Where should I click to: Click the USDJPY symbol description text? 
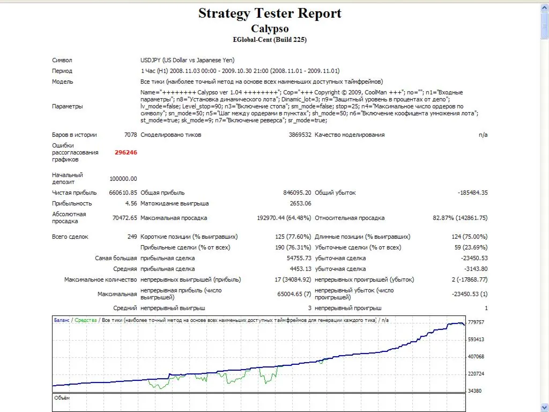coord(187,60)
